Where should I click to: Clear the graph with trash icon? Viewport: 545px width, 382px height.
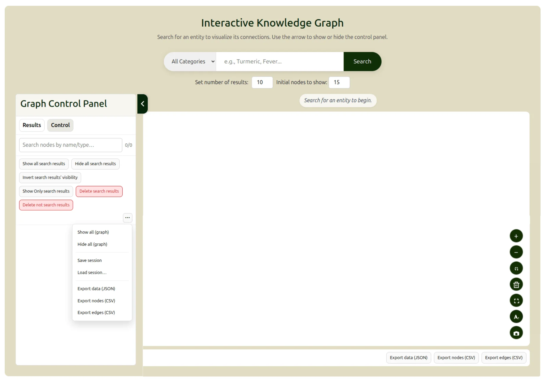click(516, 284)
